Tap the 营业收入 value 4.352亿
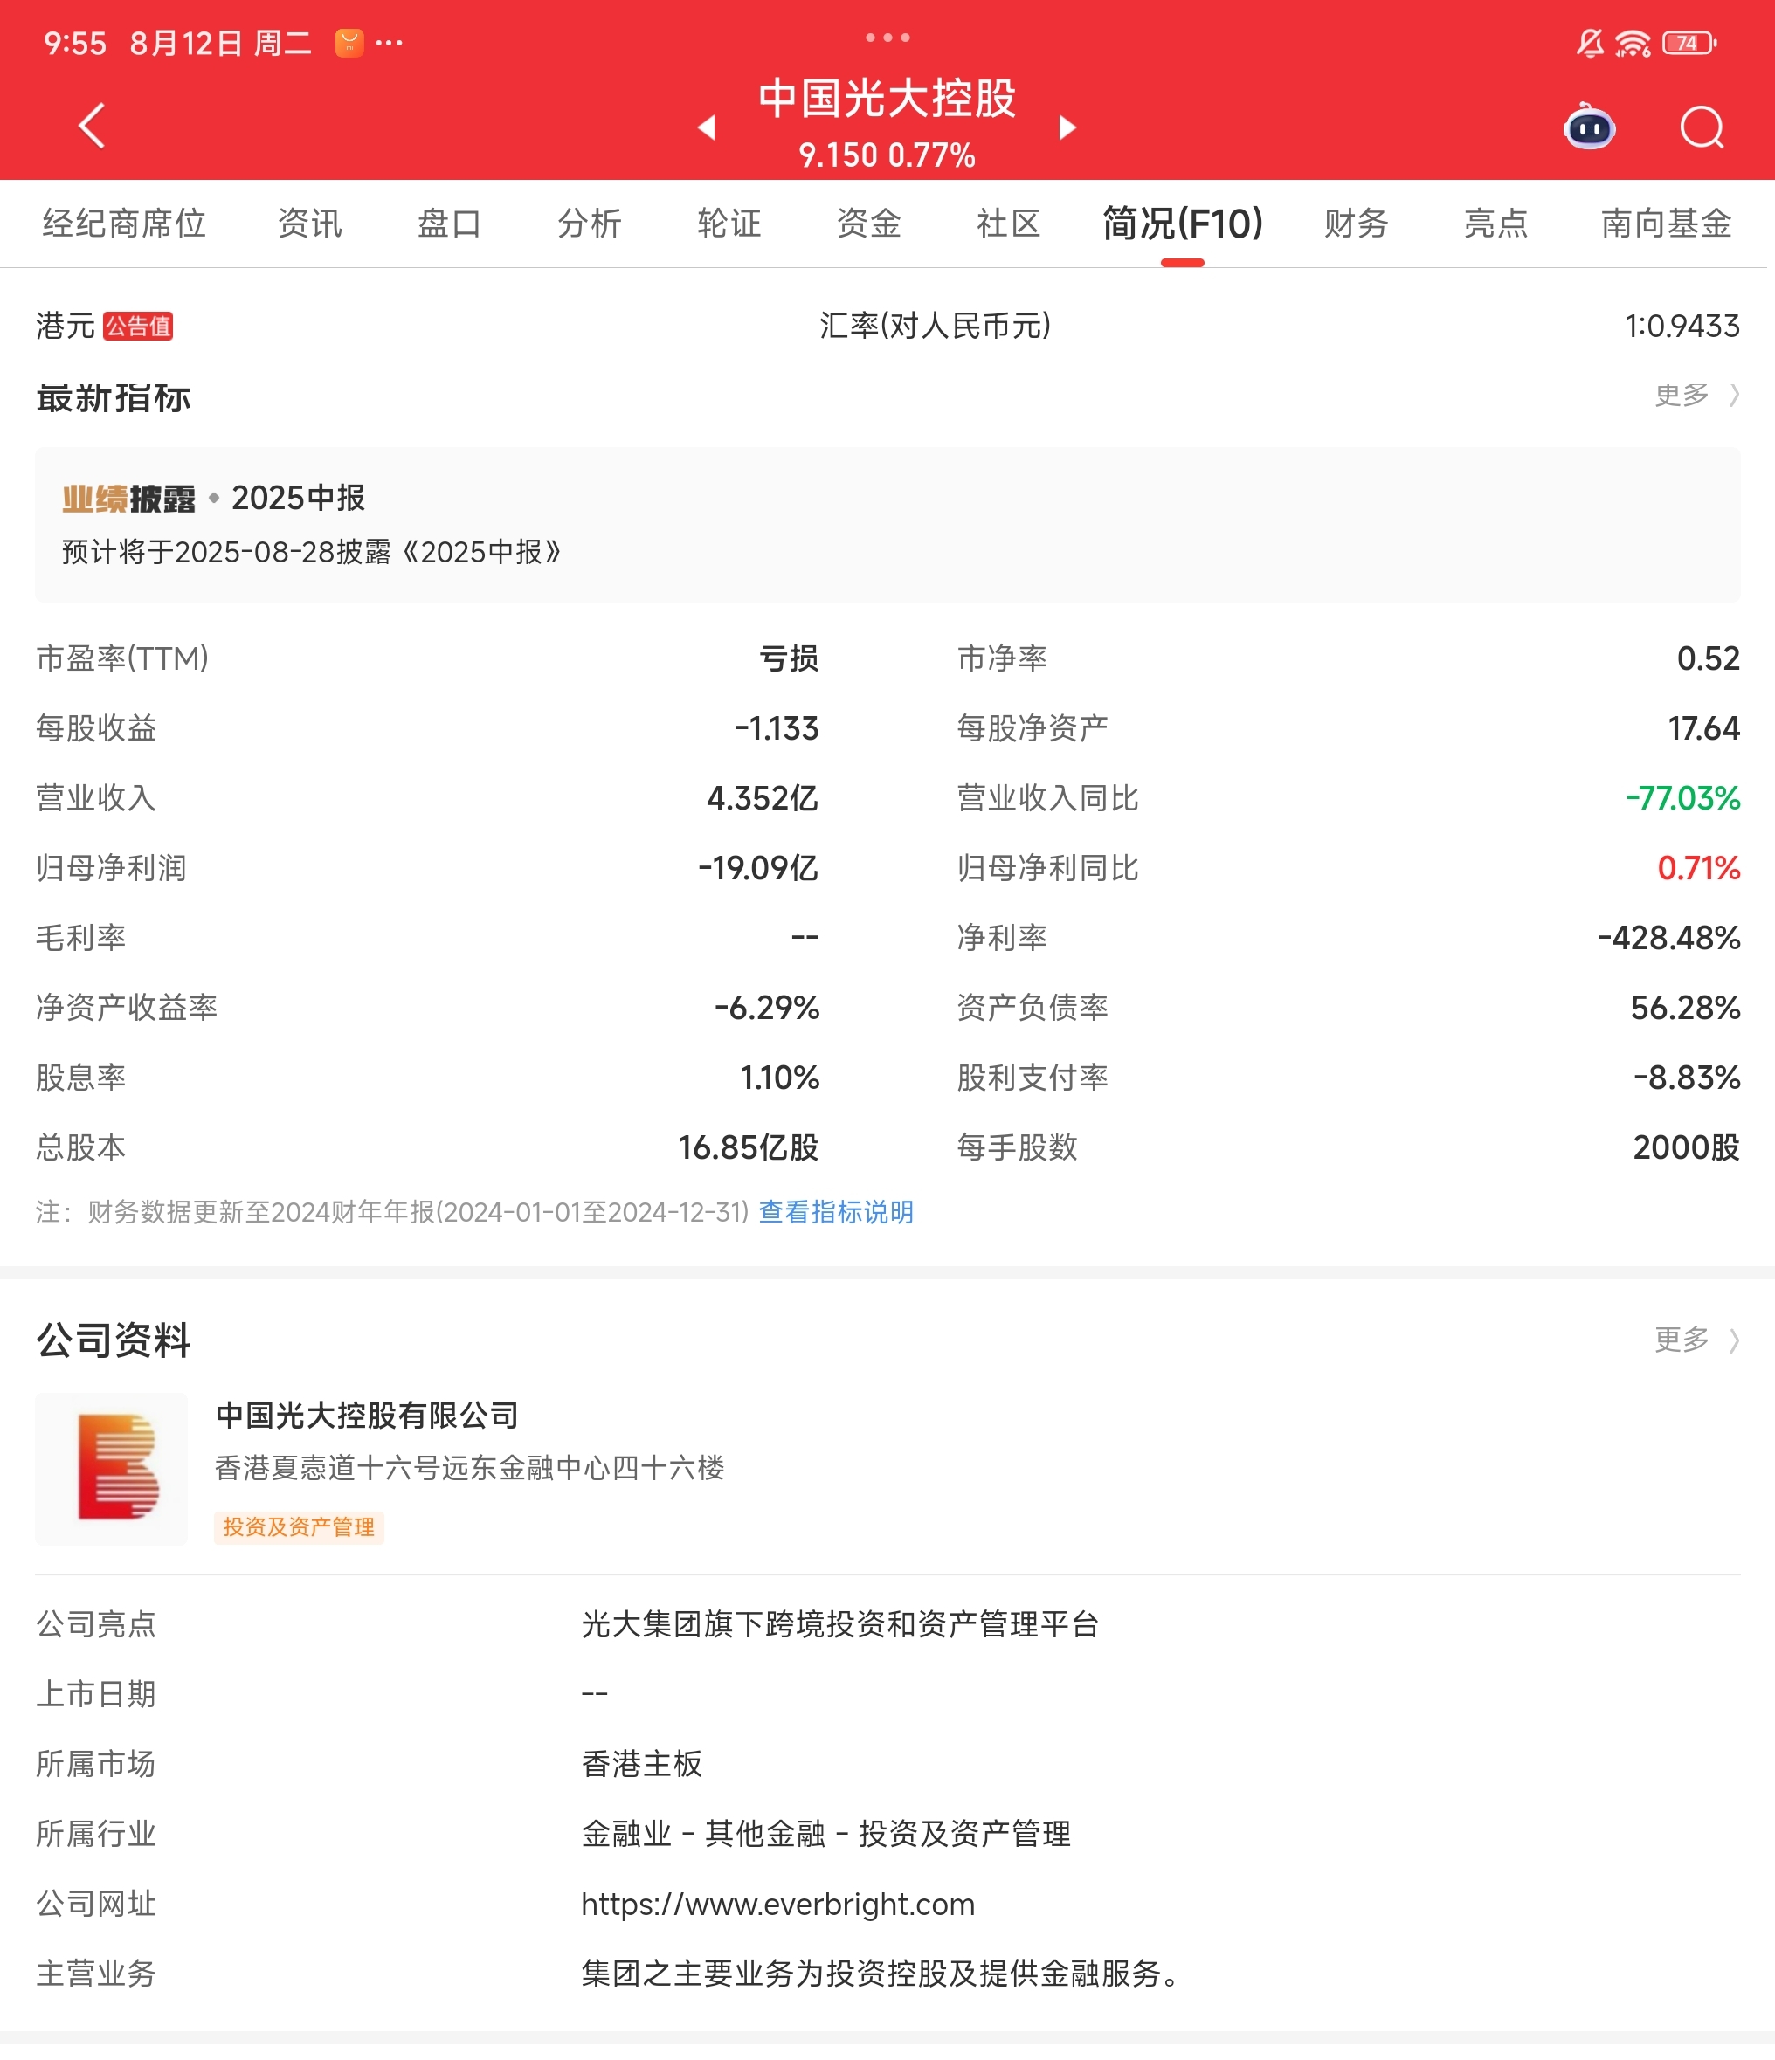1775x2060 pixels. click(763, 798)
